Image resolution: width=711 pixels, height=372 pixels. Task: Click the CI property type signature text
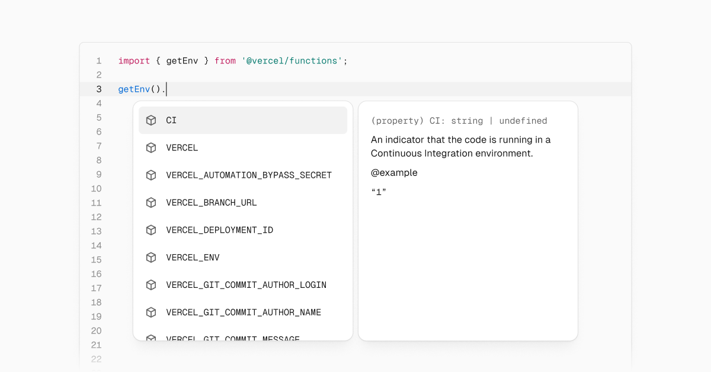coord(458,120)
